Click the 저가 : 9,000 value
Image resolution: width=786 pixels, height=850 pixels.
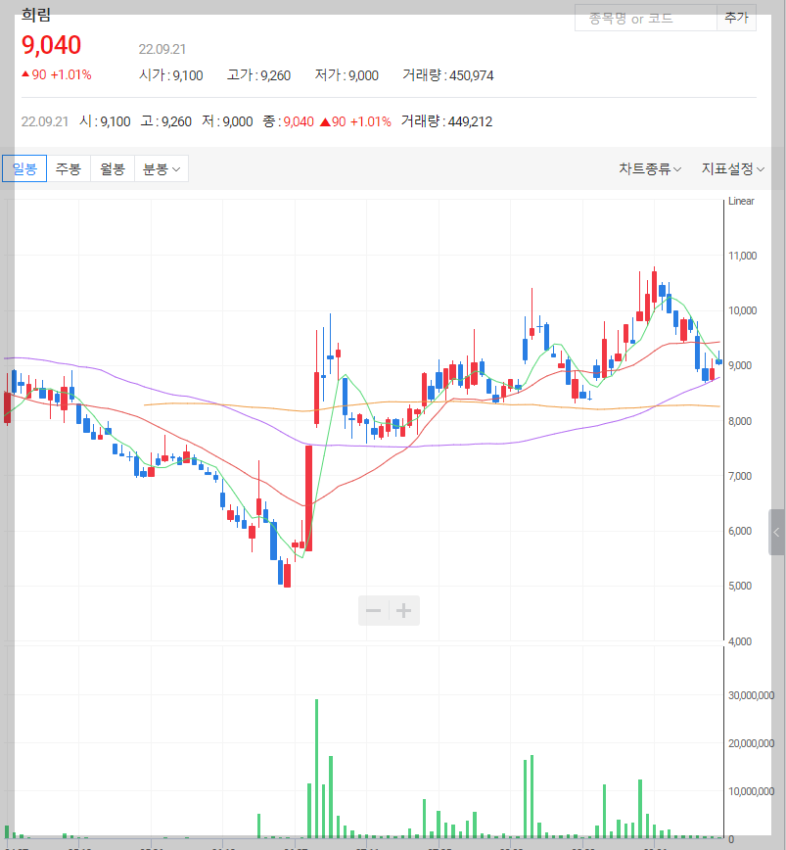tap(347, 75)
